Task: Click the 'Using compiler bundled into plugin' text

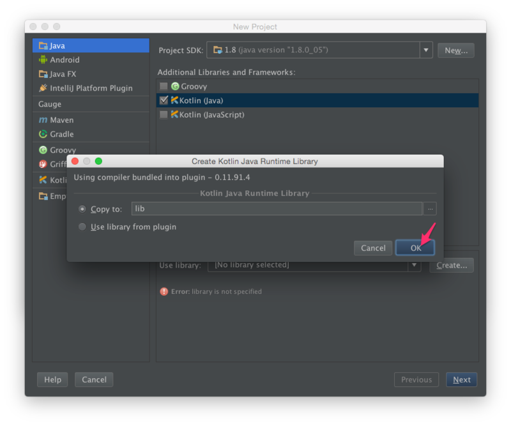Action: (162, 178)
